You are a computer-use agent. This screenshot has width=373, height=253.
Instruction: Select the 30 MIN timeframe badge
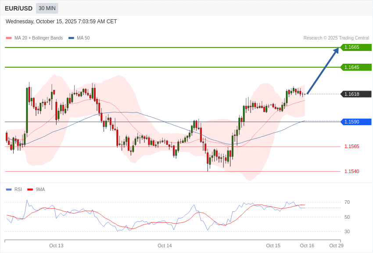point(47,8)
